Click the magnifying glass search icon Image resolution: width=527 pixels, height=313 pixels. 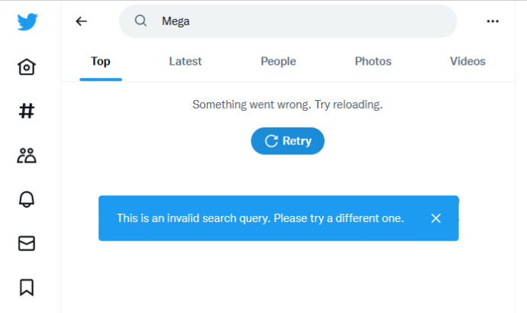click(141, 21)
